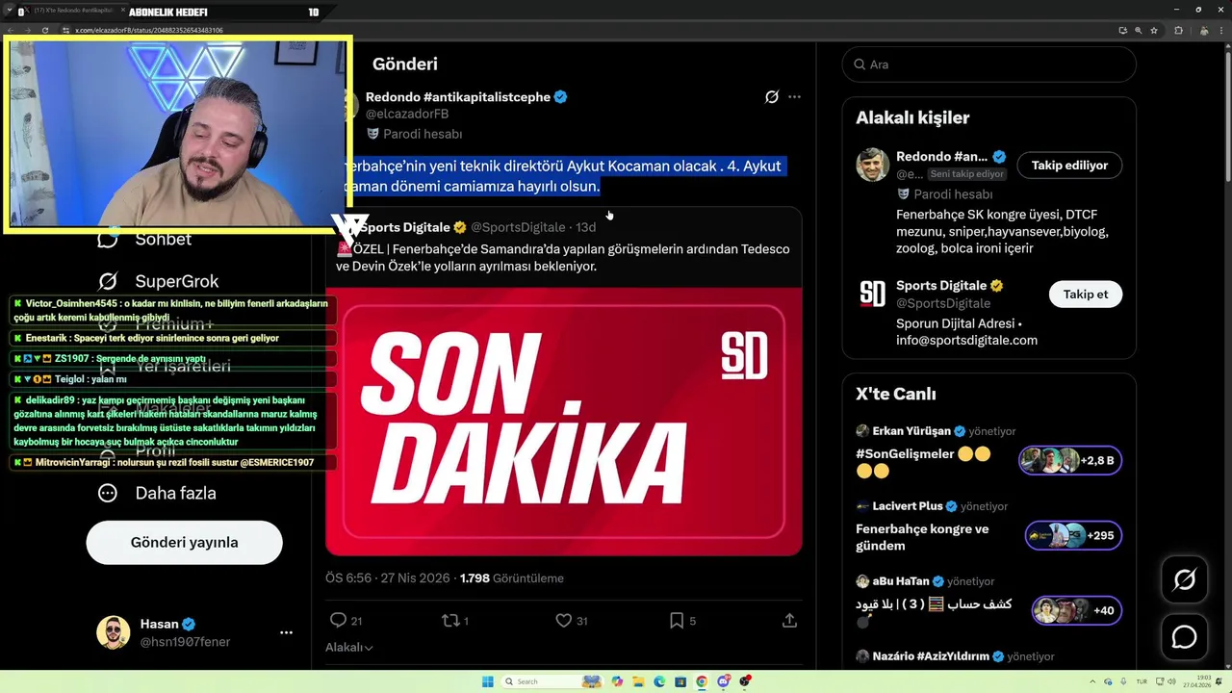This screenshot has height=693, width=1232.
Task: Click the search magnifier icon in Ara box
Action: (x=859, y=64)
